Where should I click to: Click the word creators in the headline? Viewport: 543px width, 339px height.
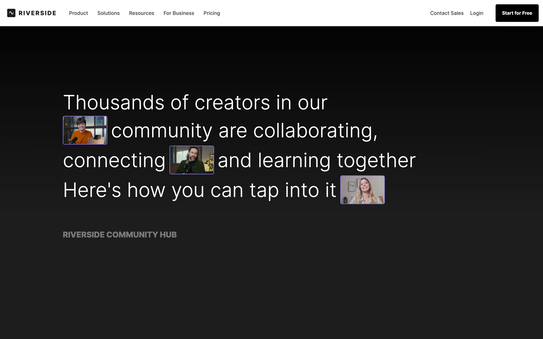click(x=232, y=103)
